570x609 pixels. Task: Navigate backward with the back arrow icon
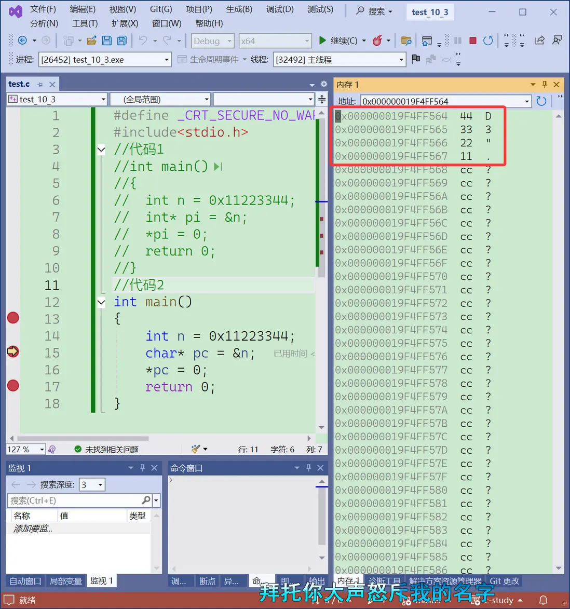(x=22, y=40)
